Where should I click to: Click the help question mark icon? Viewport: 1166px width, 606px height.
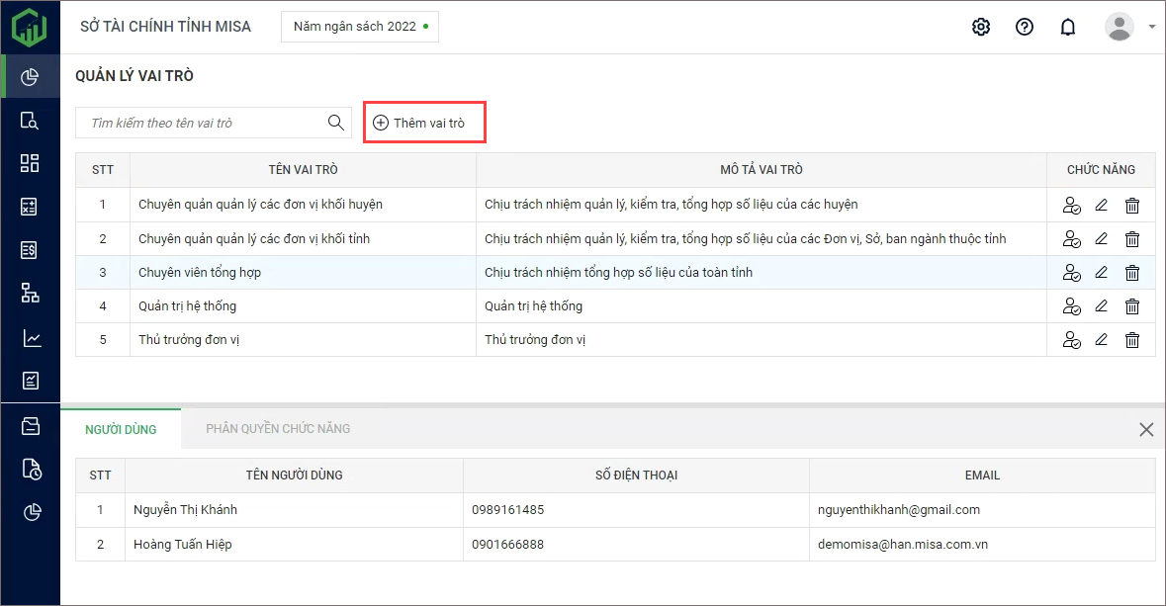coord(1025,27)
